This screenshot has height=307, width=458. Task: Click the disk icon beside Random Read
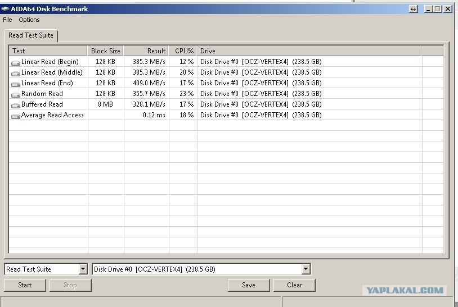point(16,94)
